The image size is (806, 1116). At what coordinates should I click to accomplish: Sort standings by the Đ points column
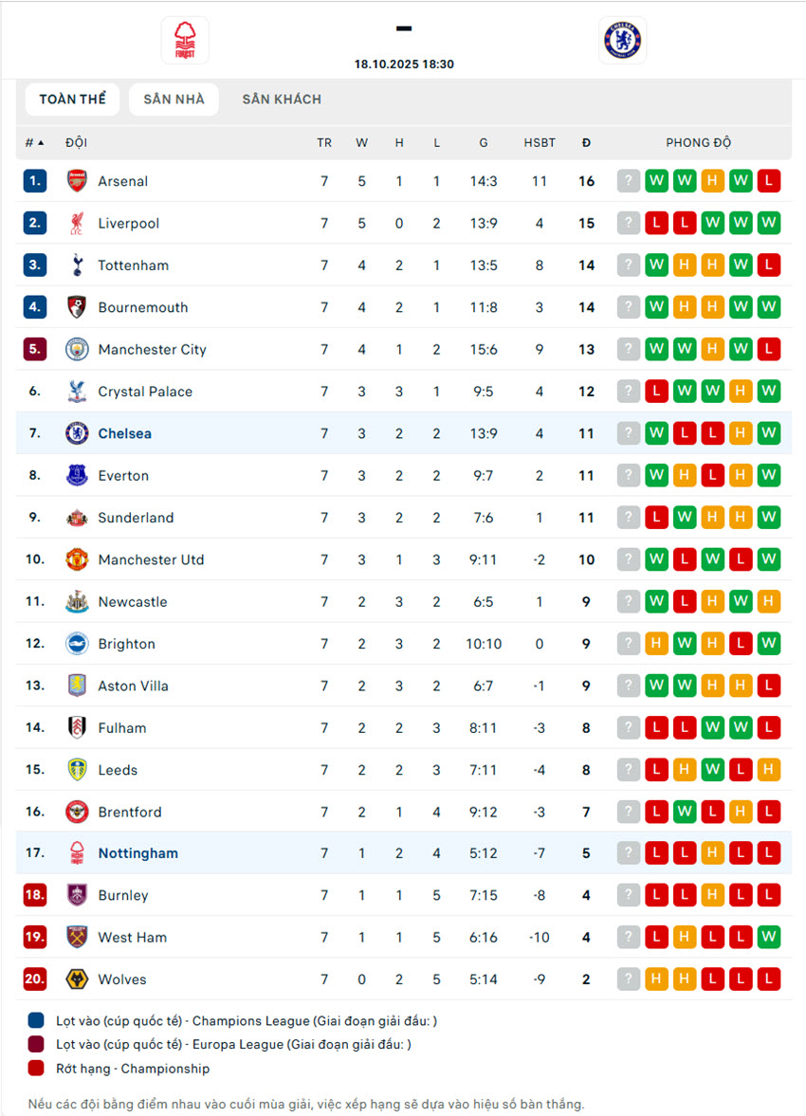point(586,143)
